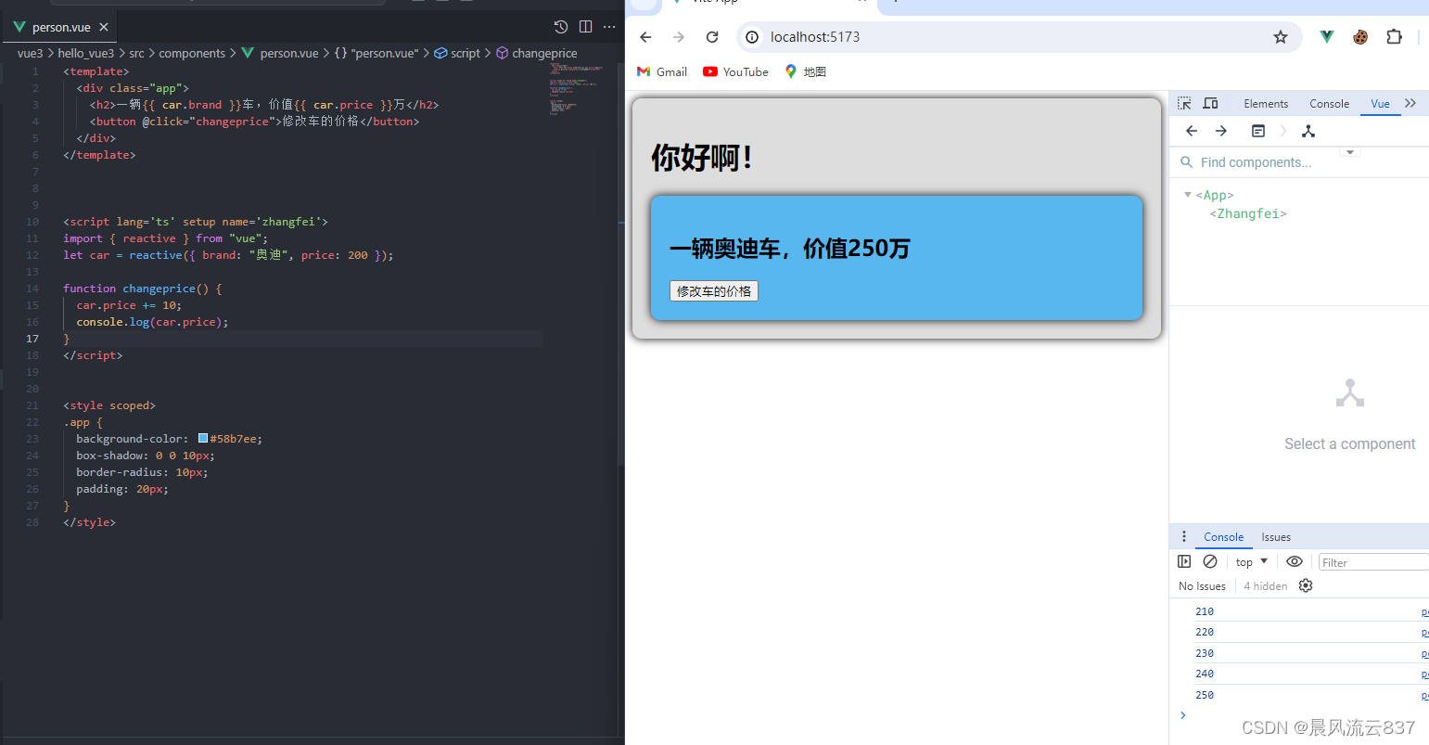Open Vue devtools main app icon
The height and width of the screenshot is (745, 1429).
1257,131
